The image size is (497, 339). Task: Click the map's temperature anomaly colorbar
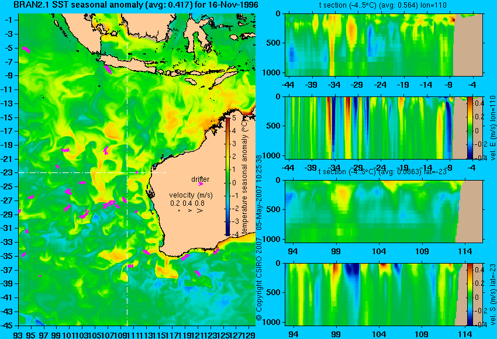[x=227, y=177]
